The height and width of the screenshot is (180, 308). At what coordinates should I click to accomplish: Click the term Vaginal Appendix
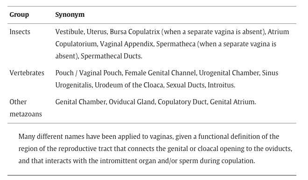click(126, 44)
